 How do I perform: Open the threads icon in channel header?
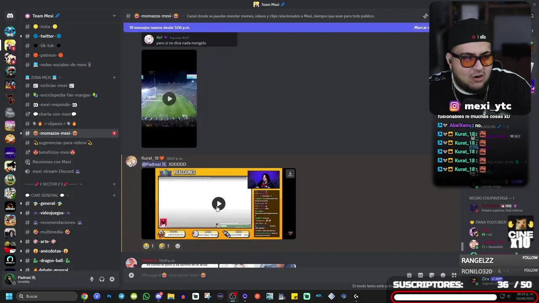point(425,16)
